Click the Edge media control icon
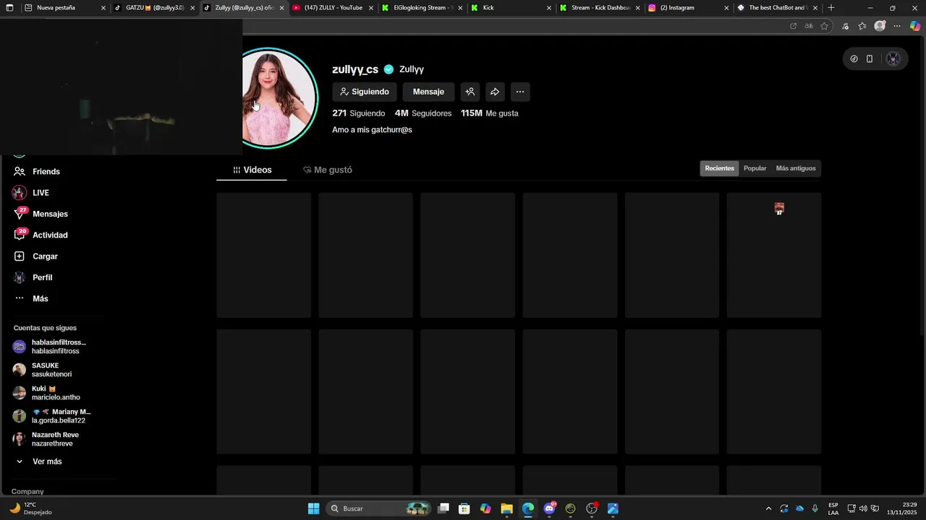926x520 pixels. (x=845, y=26)
